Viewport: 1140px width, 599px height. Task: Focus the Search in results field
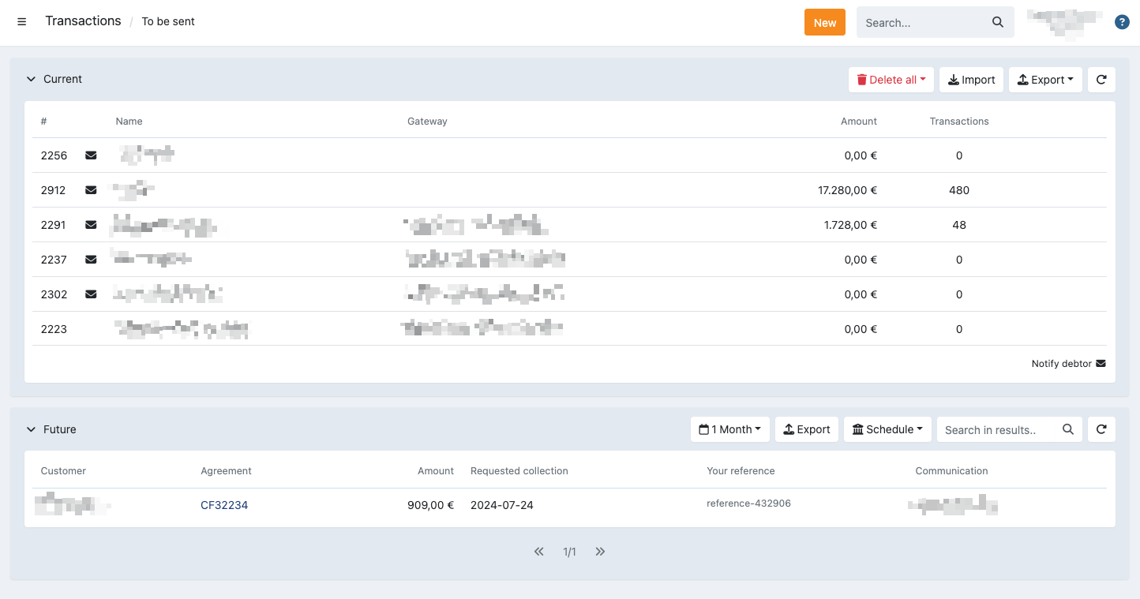point(996,429)
